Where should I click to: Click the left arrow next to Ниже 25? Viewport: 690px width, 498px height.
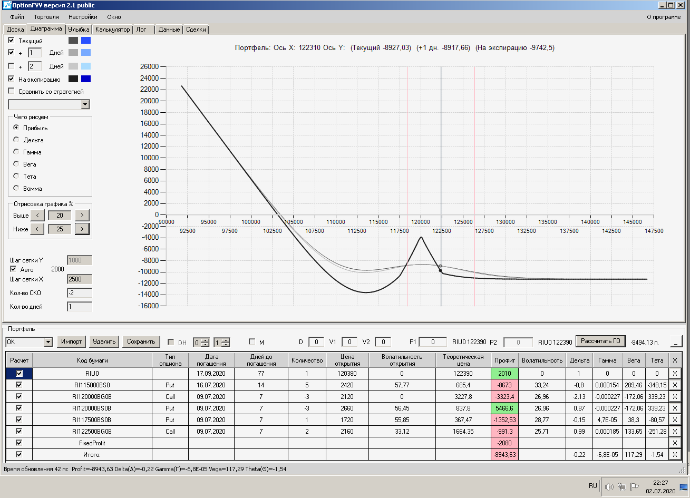[x=37, y=229]
